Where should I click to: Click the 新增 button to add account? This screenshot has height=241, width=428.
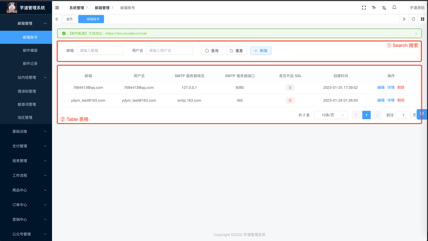[x=261, y=51]
